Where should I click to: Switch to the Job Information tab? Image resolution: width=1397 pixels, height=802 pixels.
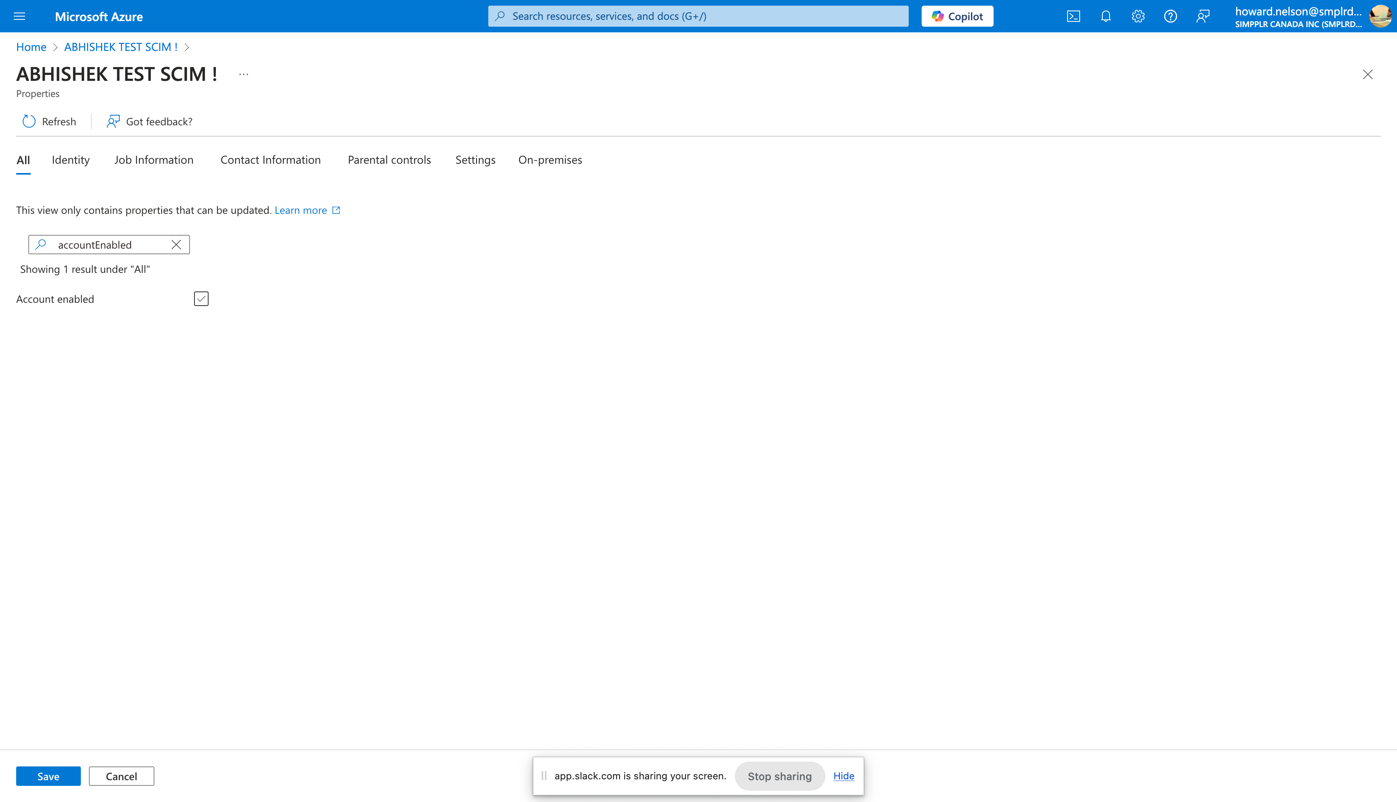pos(154,160)
